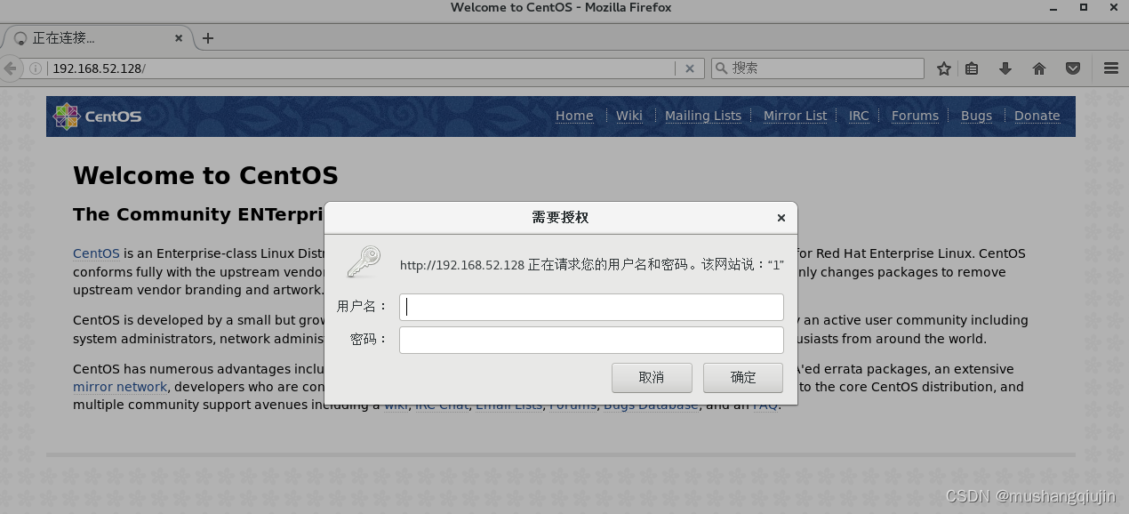Viewport: 1129px width, 514px height.
Task: Click the CentOS logo in banner
Action: tap(97, 116)
